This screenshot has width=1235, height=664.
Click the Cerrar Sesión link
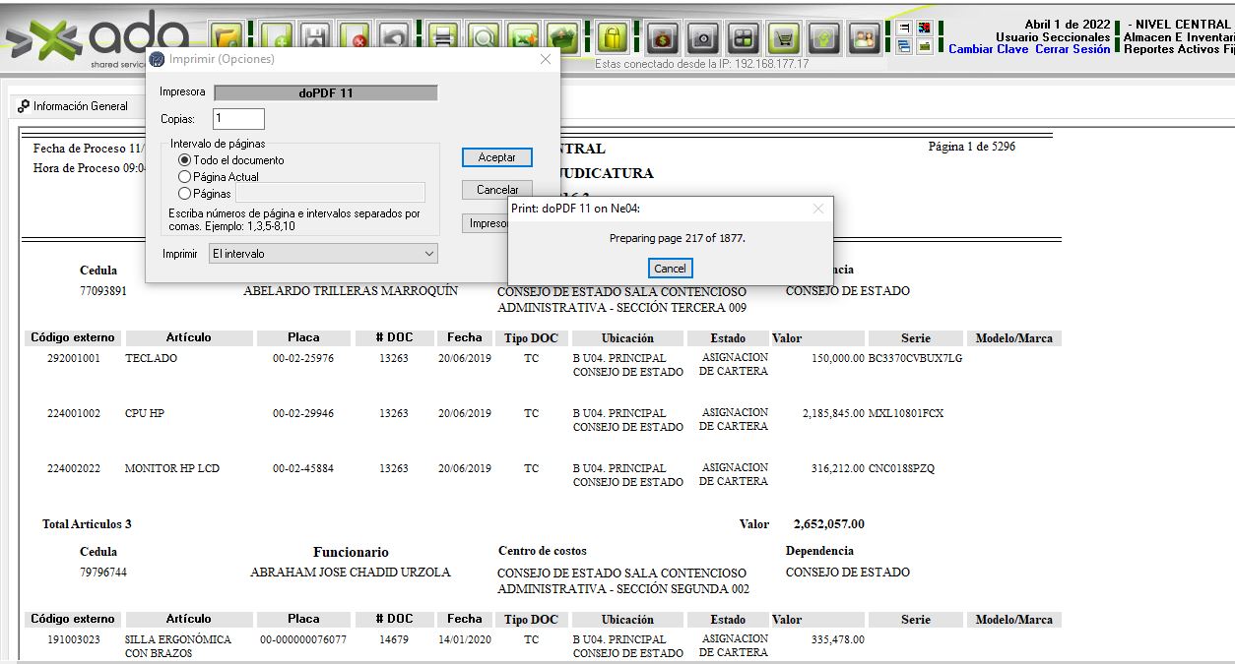pyautogui.click(x=1072, y=49)
